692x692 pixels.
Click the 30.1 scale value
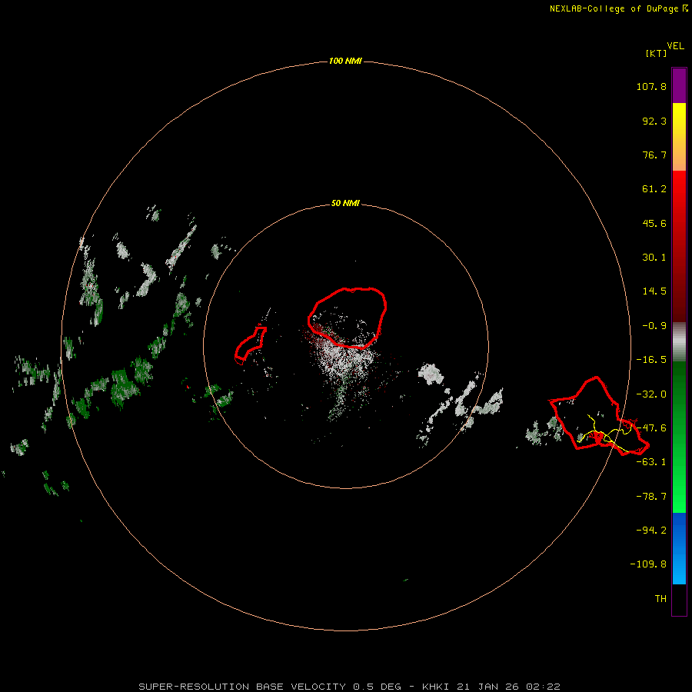654,258
